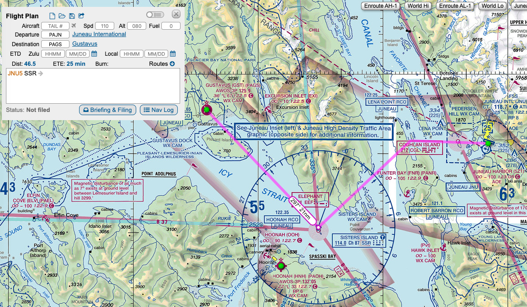Click the Fuel input field
This screenshot has height=307, width=527.
171,26
